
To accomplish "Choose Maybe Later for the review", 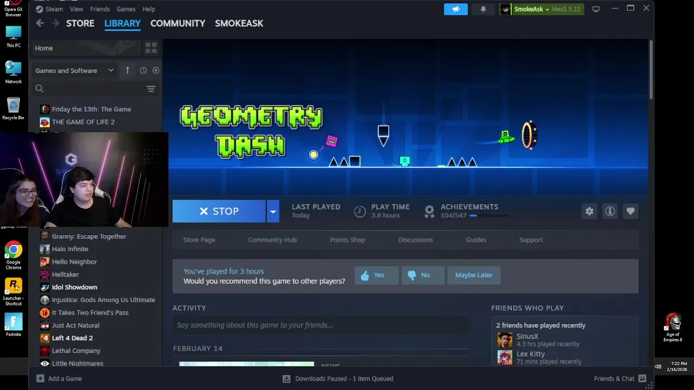I will click(x=474, y=275).
